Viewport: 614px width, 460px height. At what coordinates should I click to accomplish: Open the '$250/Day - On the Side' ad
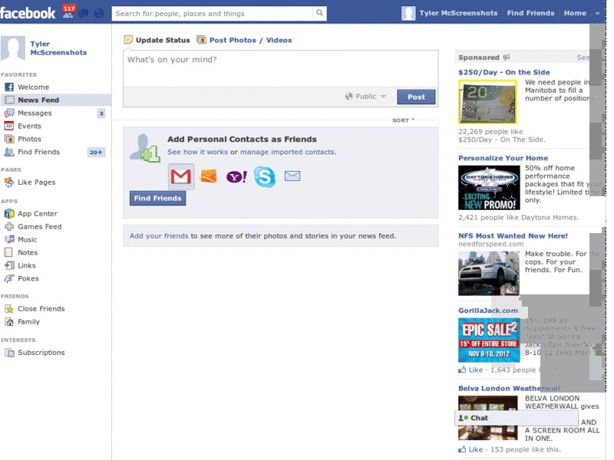[x=504, y=72]
